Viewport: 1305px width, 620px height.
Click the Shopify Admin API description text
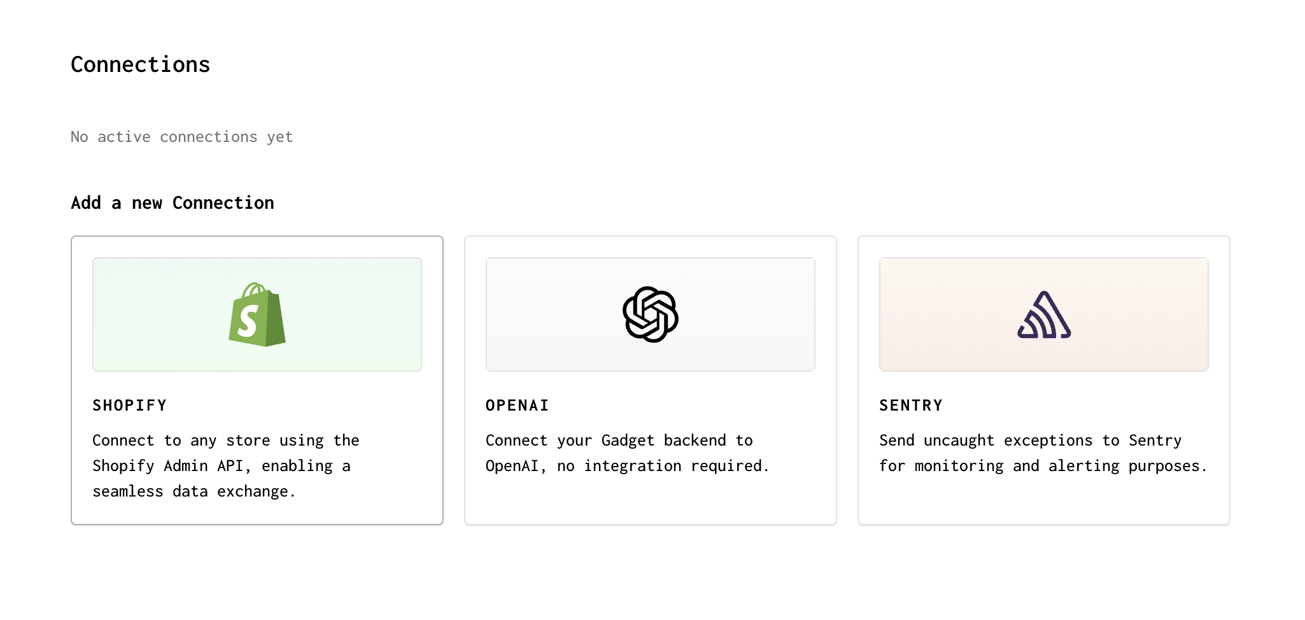(x=225, y=465)
